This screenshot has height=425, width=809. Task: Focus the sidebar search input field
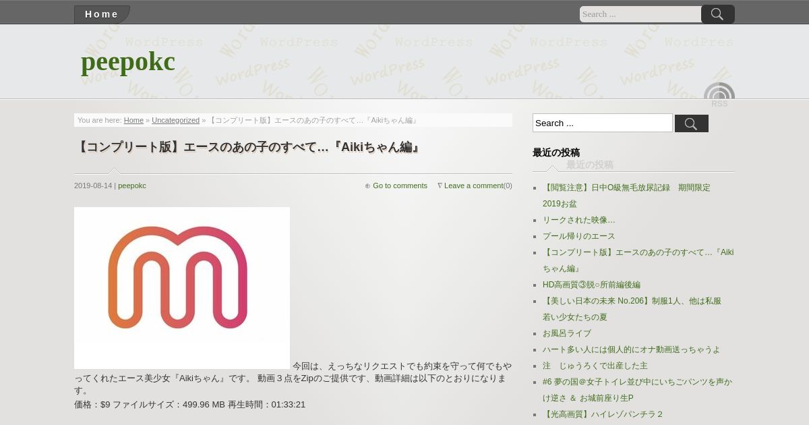(603, 123)
